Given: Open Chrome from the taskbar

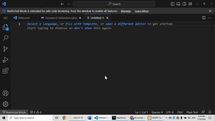Looking at the screenshot, I should (64, 118).
